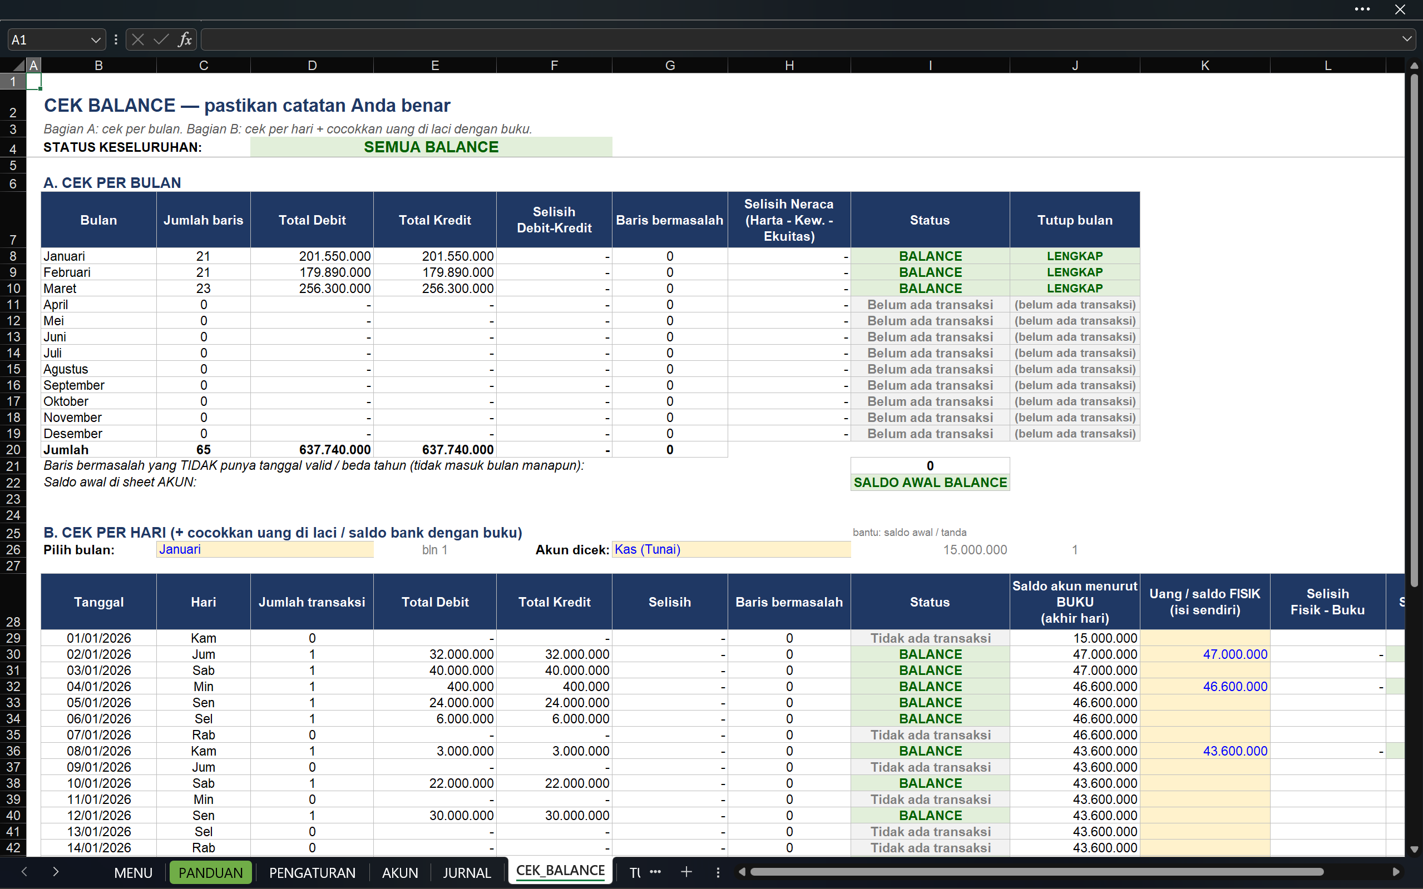Click the Cancel X icon in the formula bar
Image resolution: width=1423 pixels, height=889 pixels.
point(139,39)
